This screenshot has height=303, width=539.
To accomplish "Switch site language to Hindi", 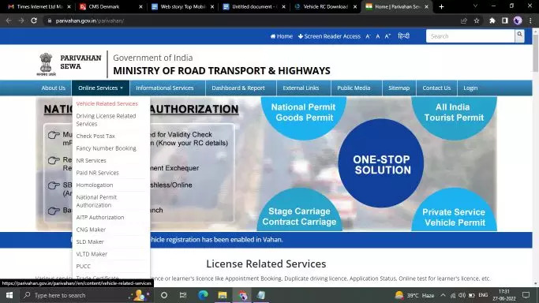I will pyautogui.click(x=403, y=36).
